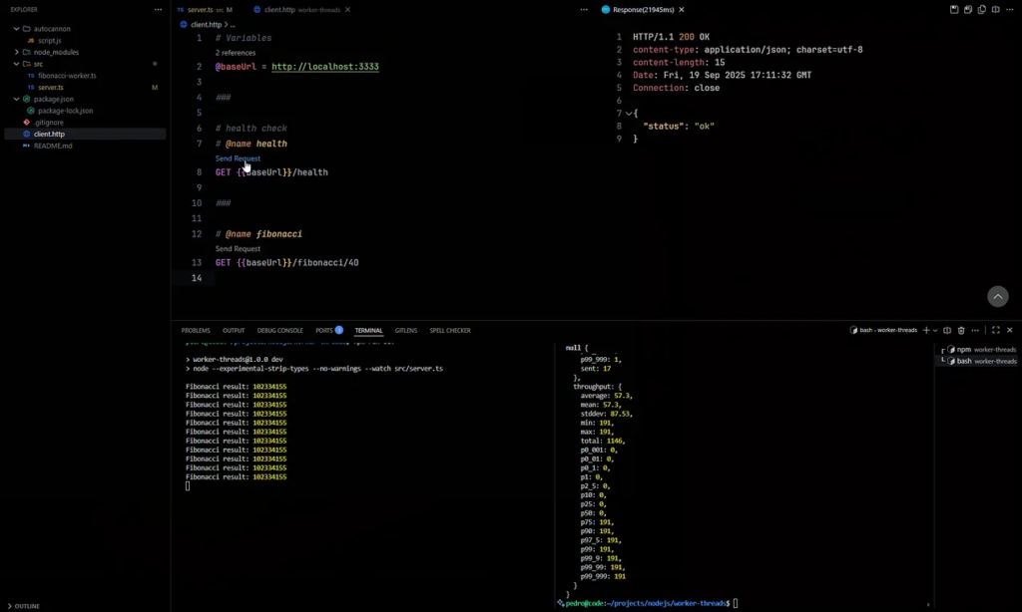Open the copy response icon in editor toolbar
The height and width of the screenshot is (612, 1022).
click(x=982, y=9)
